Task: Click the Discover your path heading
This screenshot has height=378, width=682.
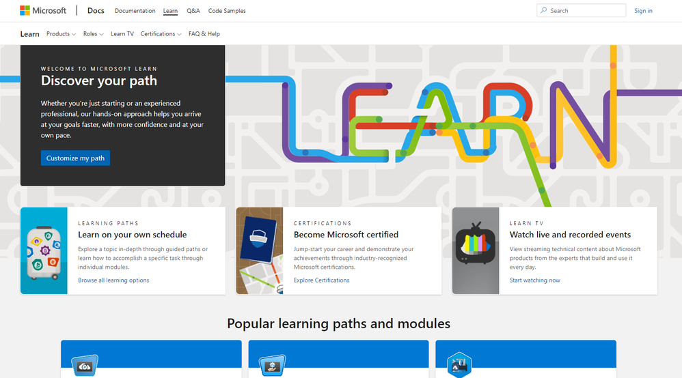Action: (98, 81)
